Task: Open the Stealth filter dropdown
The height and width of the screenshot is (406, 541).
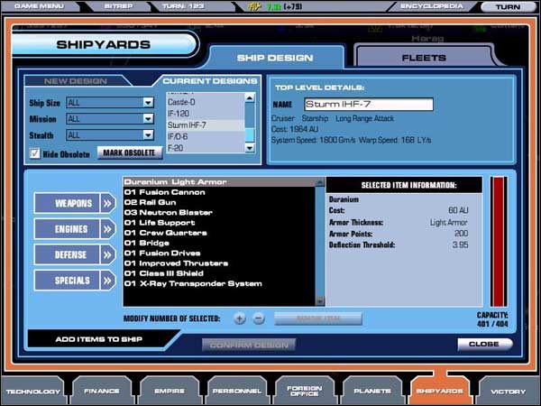Action: tap(148, 135)
